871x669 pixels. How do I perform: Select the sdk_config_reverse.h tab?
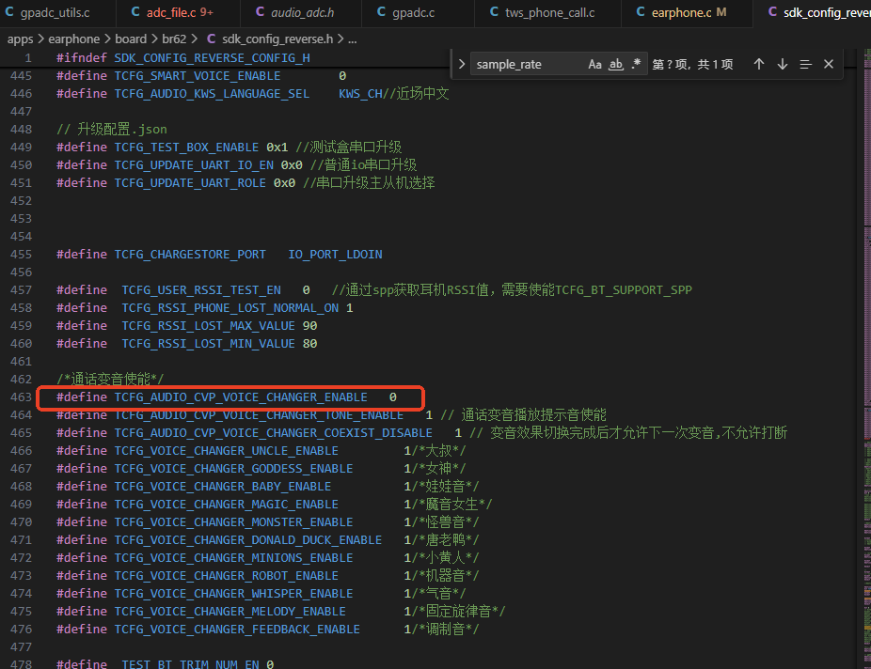pos(812,12)
